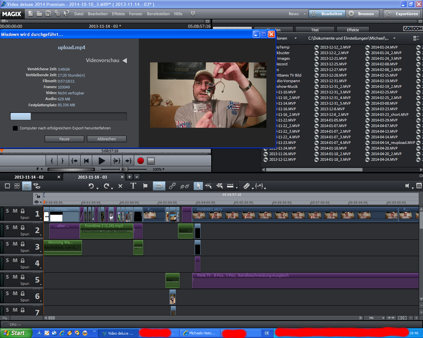423x338 pixels.
Task: Switch to the Titel tab
Action: 315,30
